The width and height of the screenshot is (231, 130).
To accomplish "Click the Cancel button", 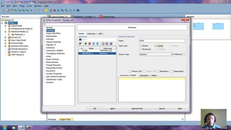I will (162, 108).
